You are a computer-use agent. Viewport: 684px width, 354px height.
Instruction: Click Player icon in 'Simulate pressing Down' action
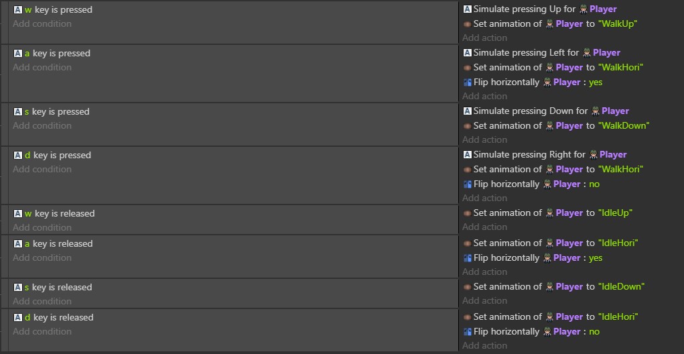pos(596,111)
